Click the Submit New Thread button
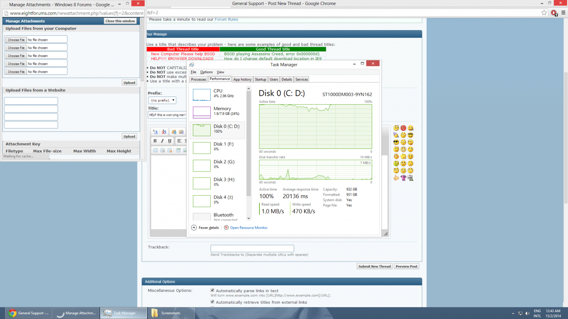The image size is (568, 319). 374,266
